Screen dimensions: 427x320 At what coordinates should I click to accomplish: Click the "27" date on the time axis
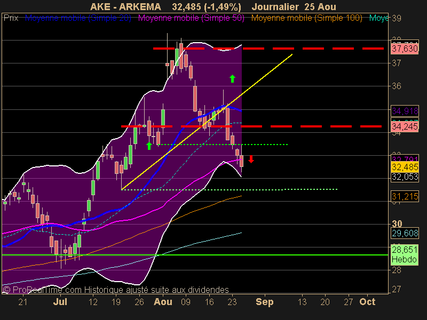coord(349,302)
